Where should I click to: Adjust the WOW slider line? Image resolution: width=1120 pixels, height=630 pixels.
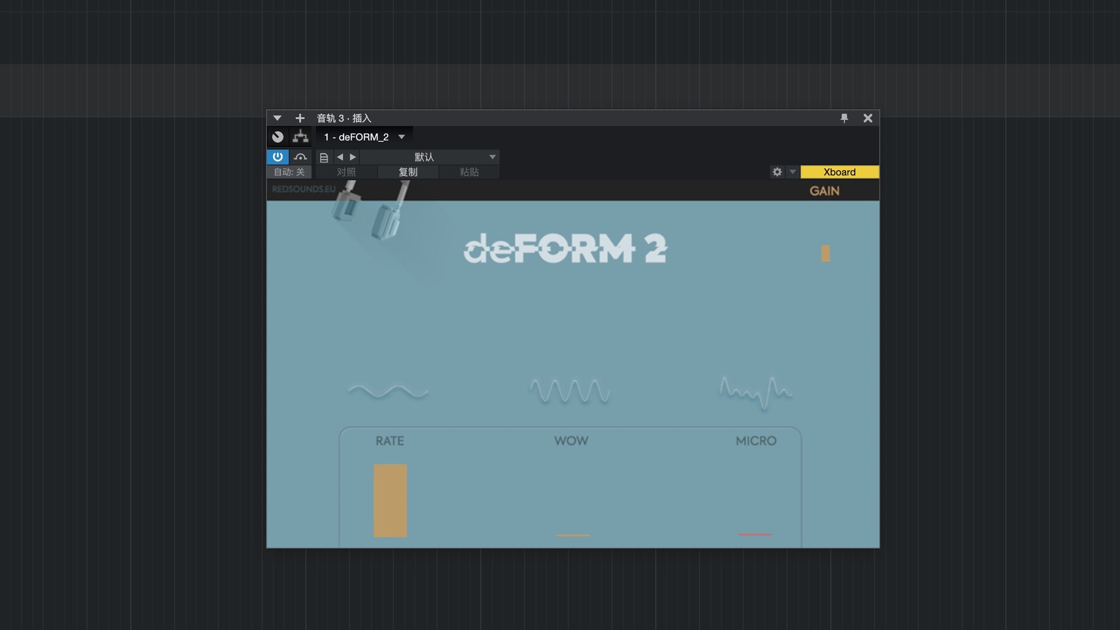(x=573, y=535)
